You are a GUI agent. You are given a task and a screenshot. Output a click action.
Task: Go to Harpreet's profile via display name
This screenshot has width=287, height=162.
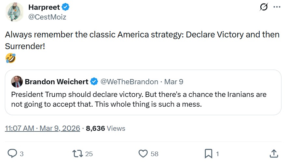pyautogui.click(x=44, y=7)
